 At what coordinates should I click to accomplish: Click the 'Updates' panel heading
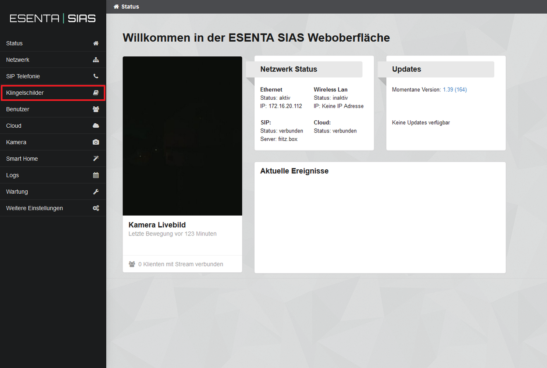point(406,69)
